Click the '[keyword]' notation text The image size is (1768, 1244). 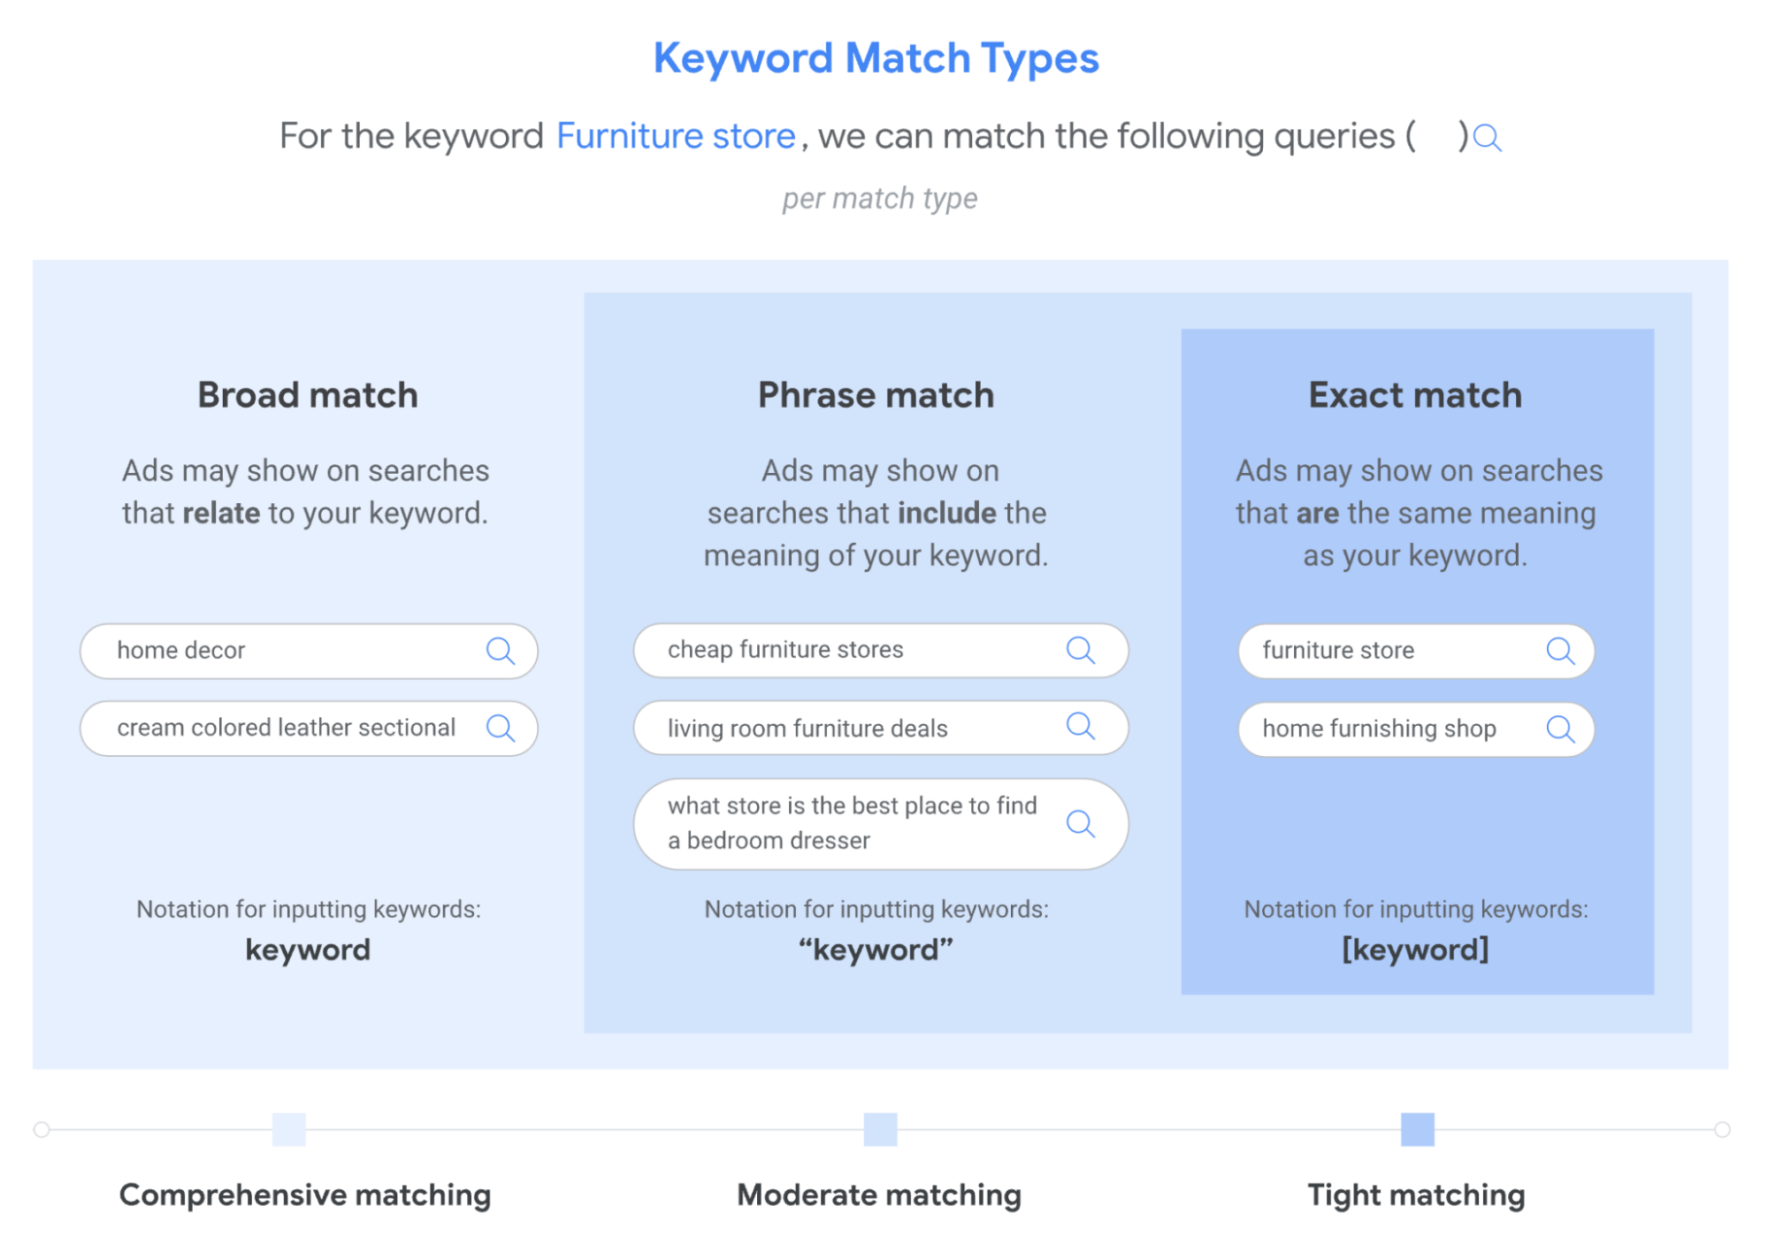tap(1415, 950)
